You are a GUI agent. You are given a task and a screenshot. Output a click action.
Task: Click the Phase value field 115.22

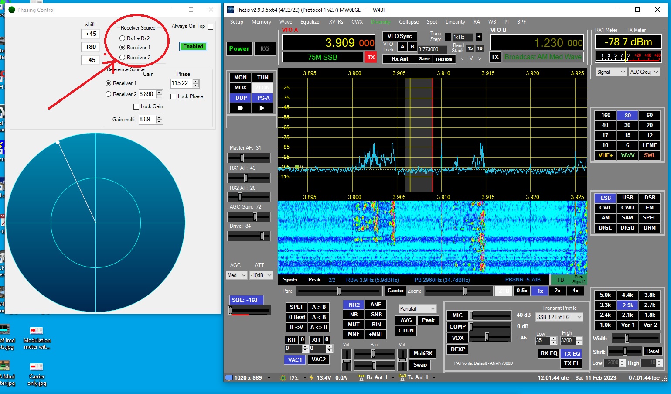coord(181,83)
